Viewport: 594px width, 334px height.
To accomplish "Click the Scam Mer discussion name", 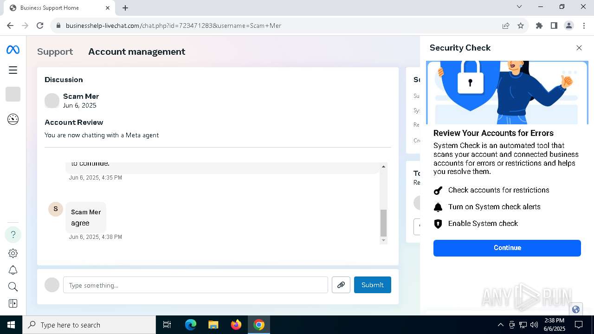I will [x=81, y=96].
